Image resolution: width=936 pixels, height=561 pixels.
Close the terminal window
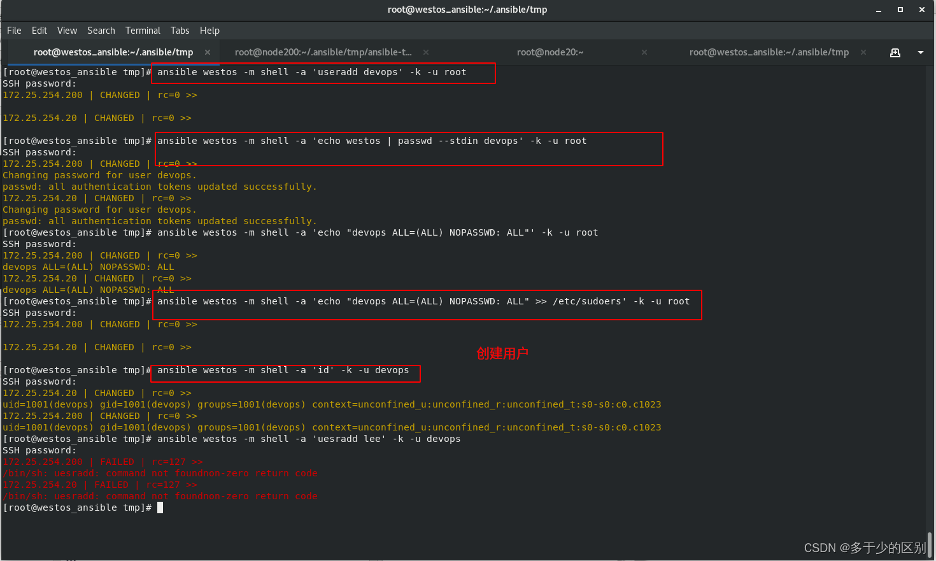922,10
